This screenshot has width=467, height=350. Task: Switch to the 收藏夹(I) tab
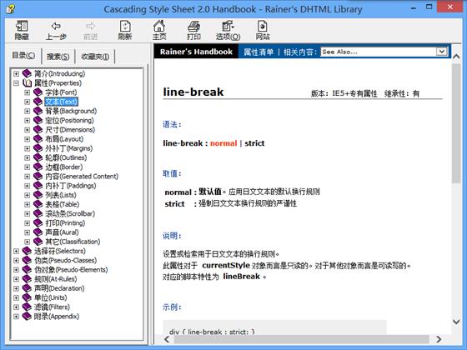[x=95, y=57]
